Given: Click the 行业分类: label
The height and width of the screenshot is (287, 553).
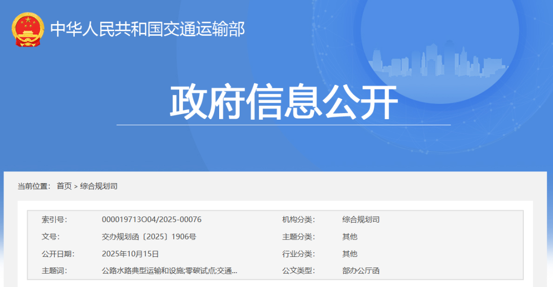Looking at the screenshot, I should coord(299,254).
